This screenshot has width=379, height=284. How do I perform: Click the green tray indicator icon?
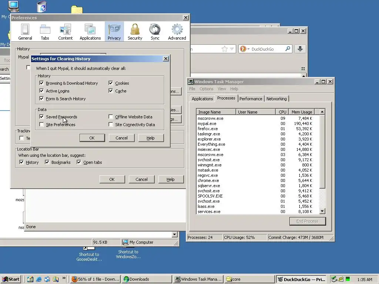(x=348, y=279)
